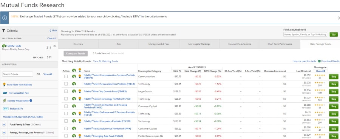Image resolution: width=340 pixels, height=139 pixels.
Task: Open View All Matching Funds link
Action: [x=106, y=61]
